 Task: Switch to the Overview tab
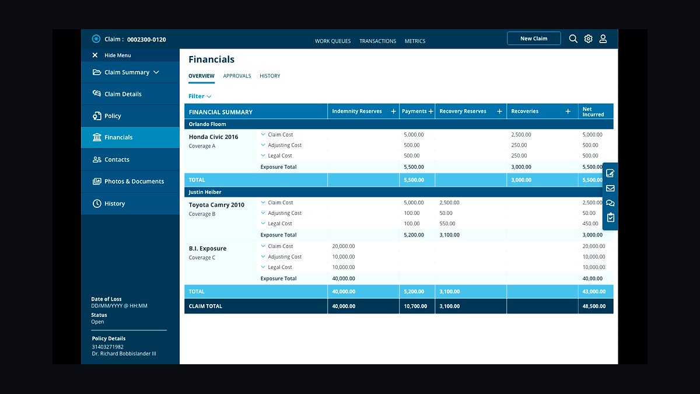(x=201, y=76)
